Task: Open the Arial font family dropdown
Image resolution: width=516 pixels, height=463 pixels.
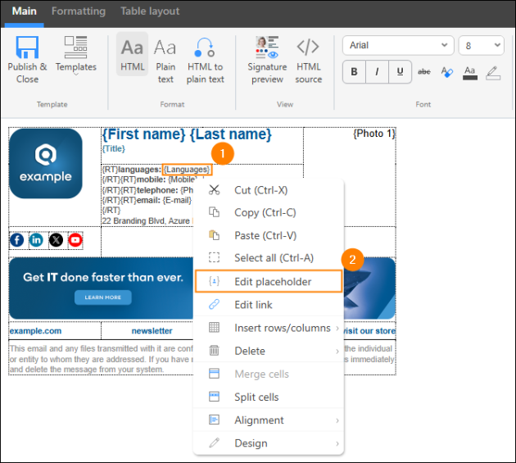Action: pyautogui.click(x=398, y=45)
